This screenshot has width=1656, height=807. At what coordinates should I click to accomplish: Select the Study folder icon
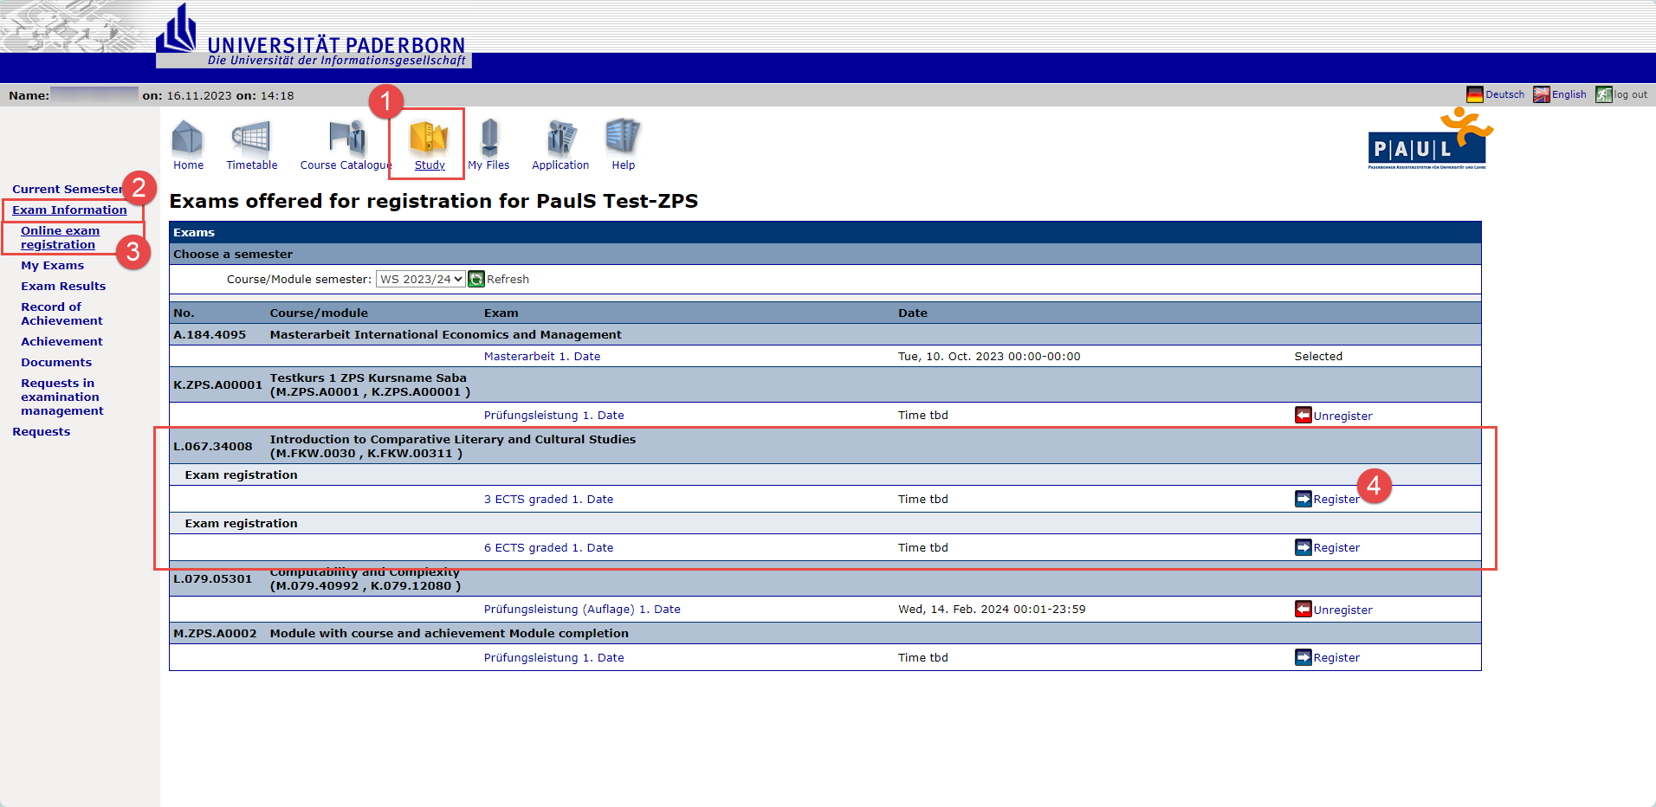click(x=429, y=138)
